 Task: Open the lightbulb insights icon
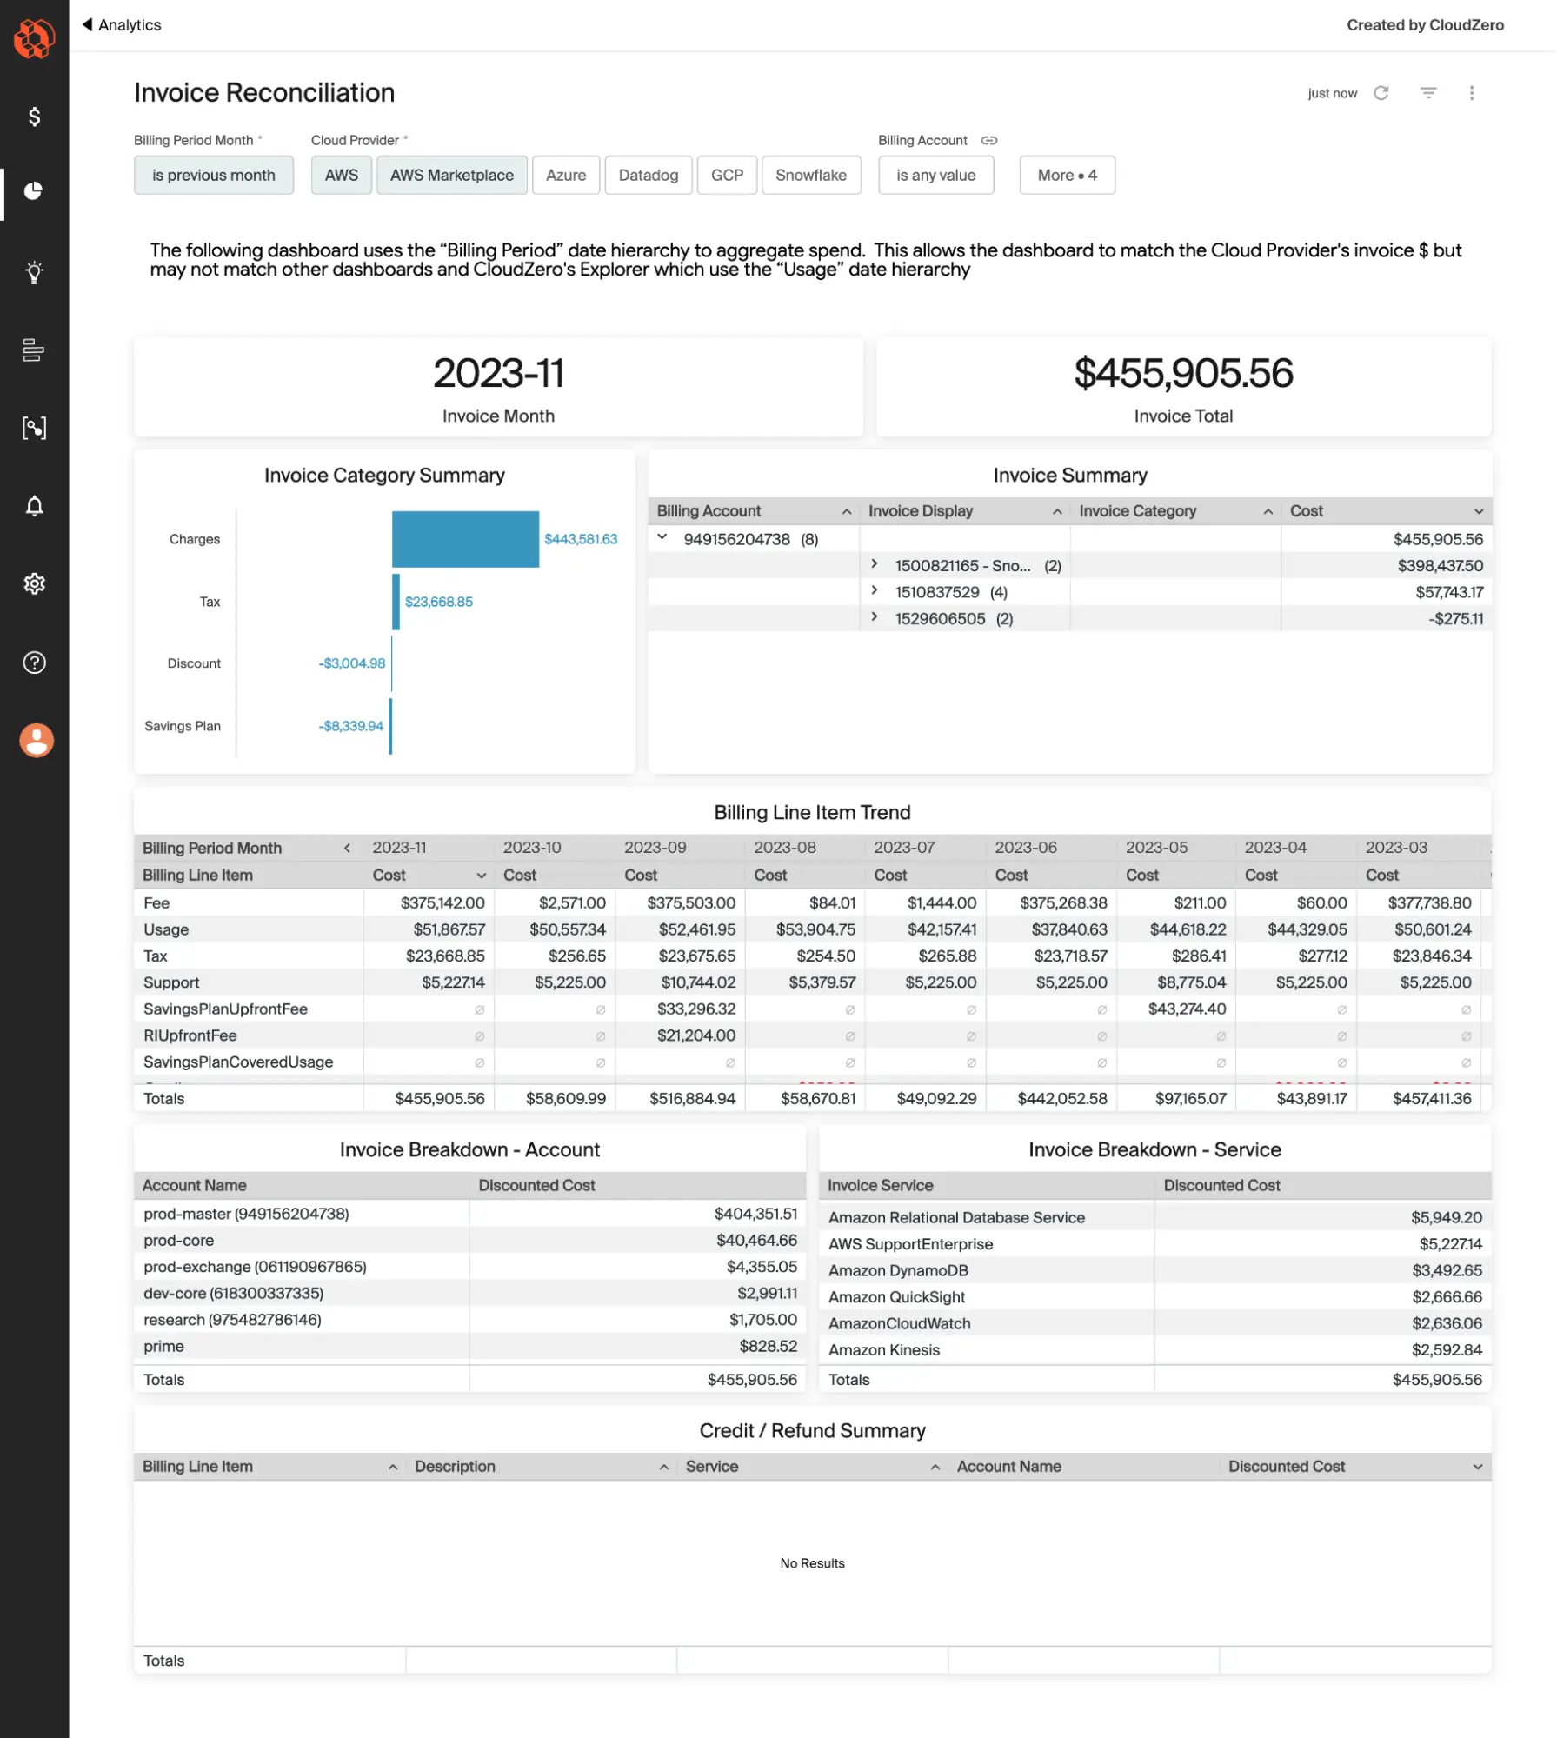tap(34, 272)
